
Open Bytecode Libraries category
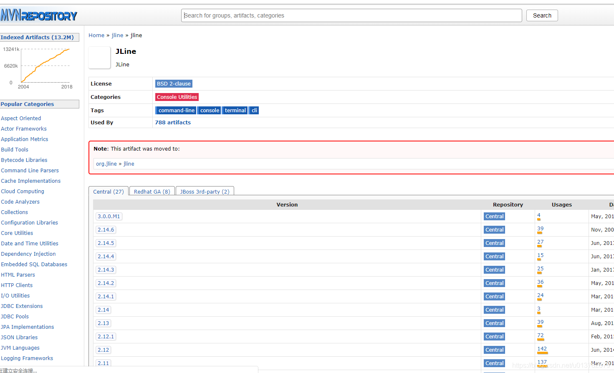tap(24, 160)
